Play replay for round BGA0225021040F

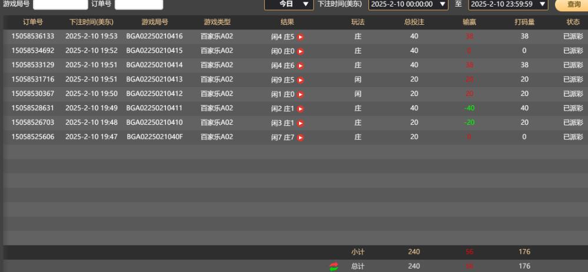(x=300, y=138)
